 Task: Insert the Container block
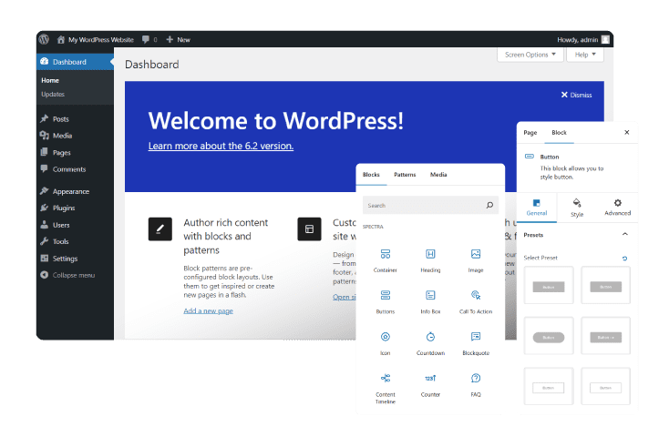click(385, 259)
